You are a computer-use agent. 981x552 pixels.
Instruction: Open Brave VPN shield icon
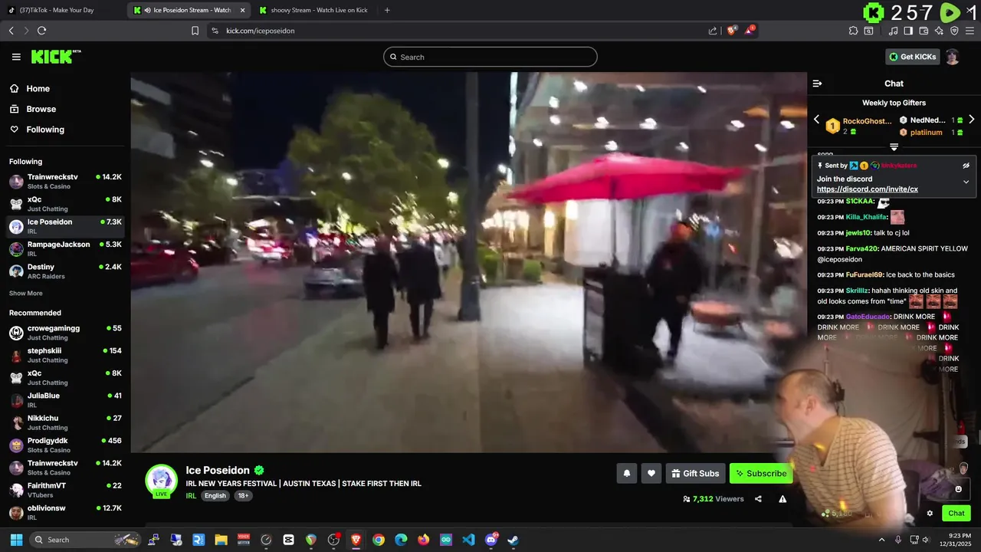coord(954,31)
